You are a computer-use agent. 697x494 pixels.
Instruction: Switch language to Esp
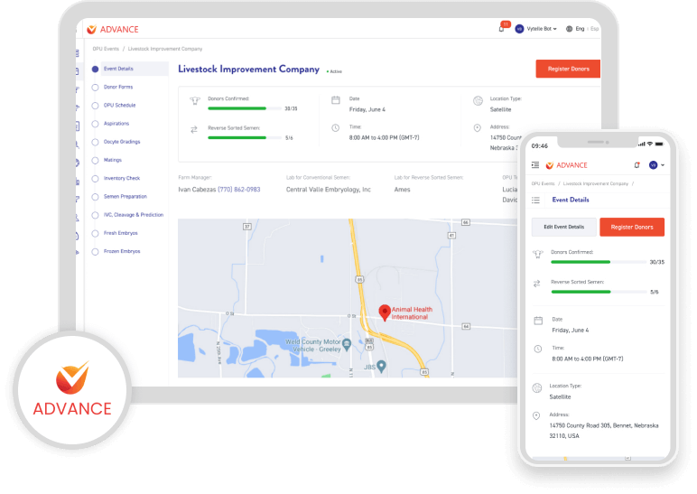[594, 29]
